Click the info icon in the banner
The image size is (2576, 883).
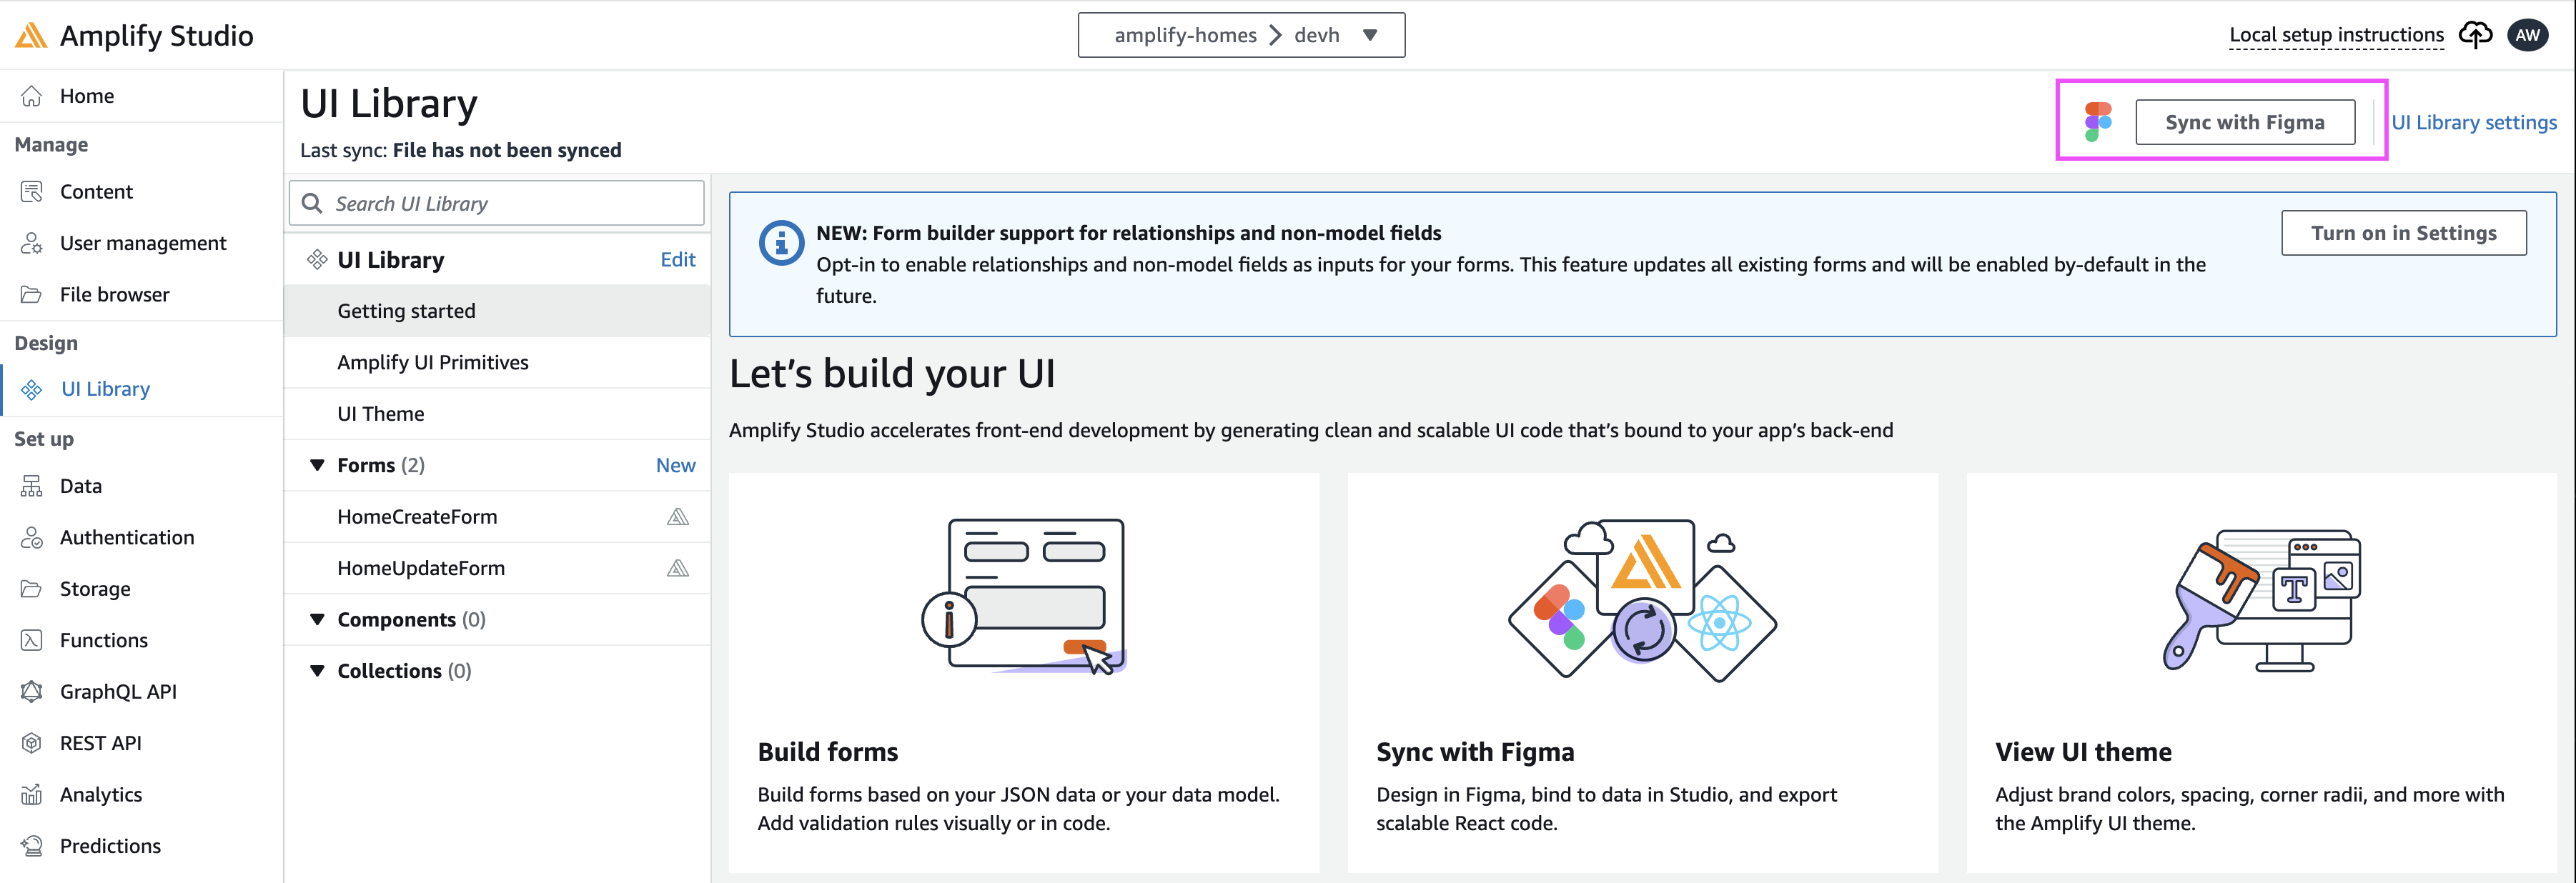(x=781, y=243)
